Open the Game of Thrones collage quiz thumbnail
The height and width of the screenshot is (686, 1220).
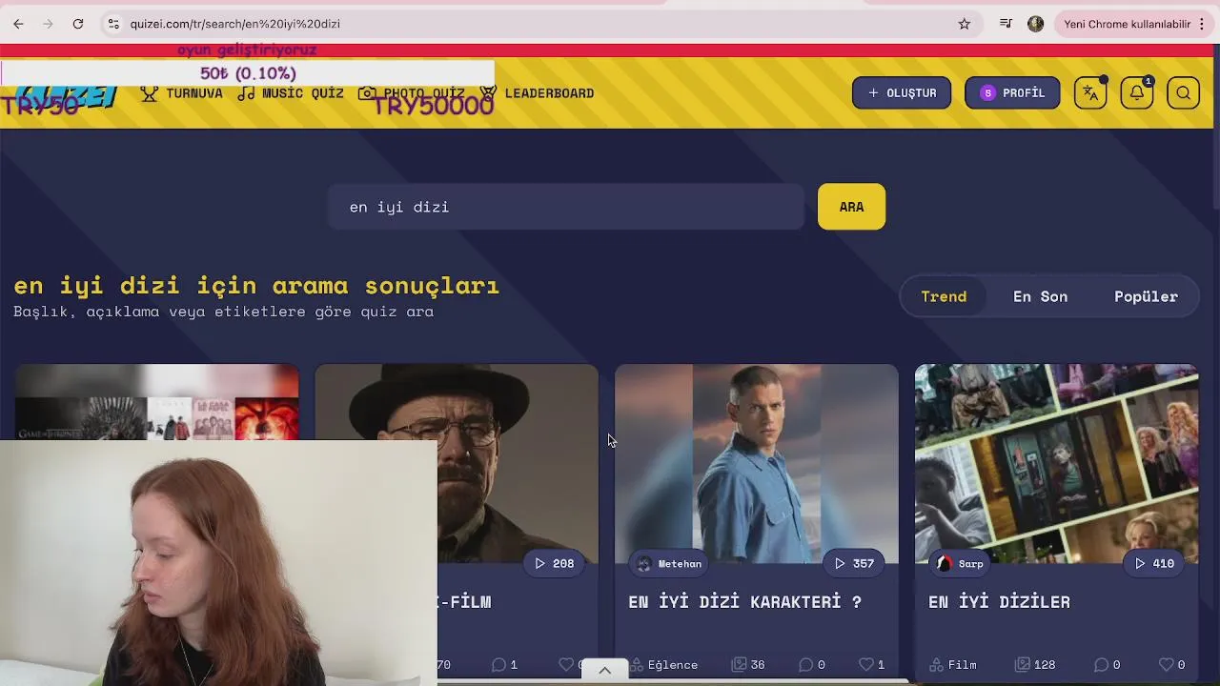(156, 401)
